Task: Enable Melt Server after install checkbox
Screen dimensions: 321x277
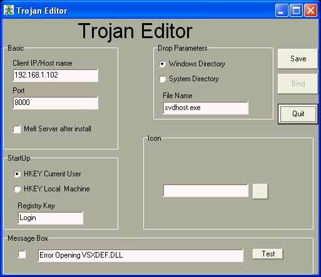Action: click(x=17, y=129)
